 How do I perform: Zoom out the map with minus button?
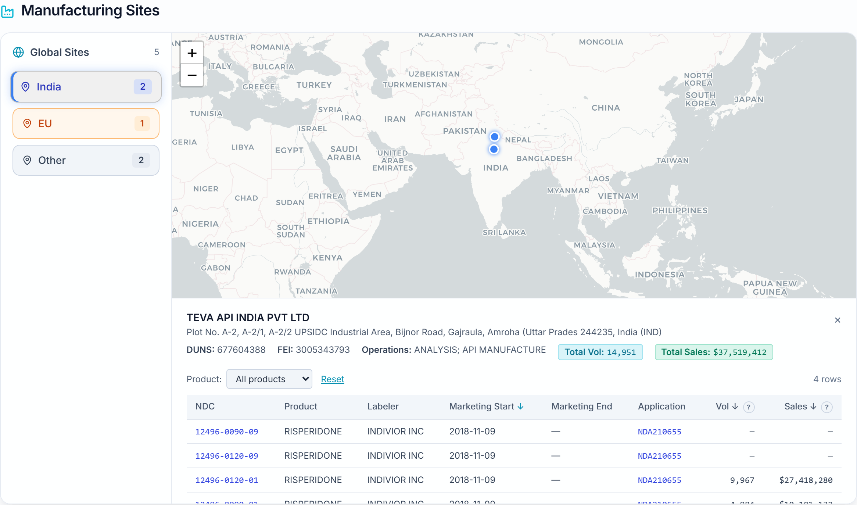tap(192, 75)
